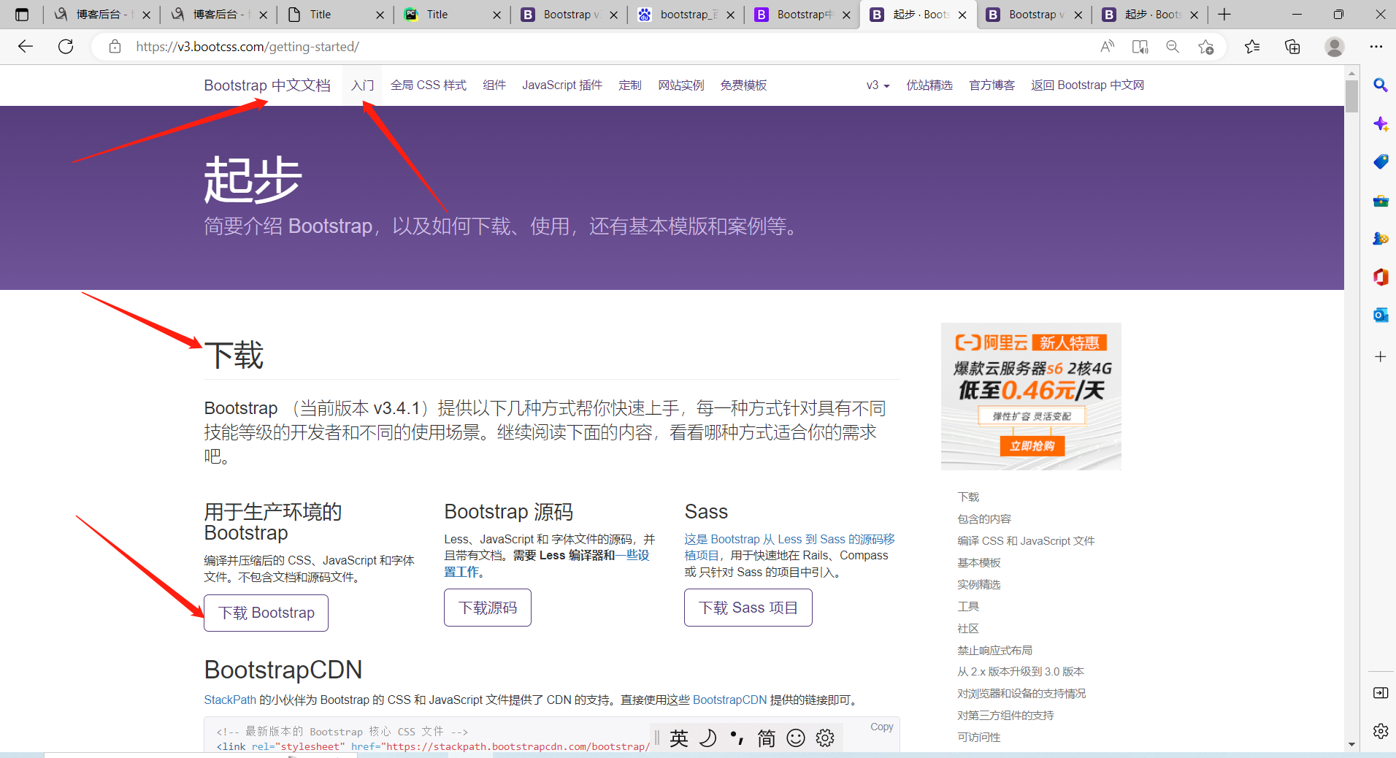The image size is (1396, 758).
Task: Jump to 禁止响应式布局 in side navigation
Action: [x=995, y=650]
